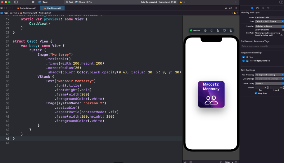The image size is (284, 163).
Task: Show the 12 build warnings
Action: [182, 2]
